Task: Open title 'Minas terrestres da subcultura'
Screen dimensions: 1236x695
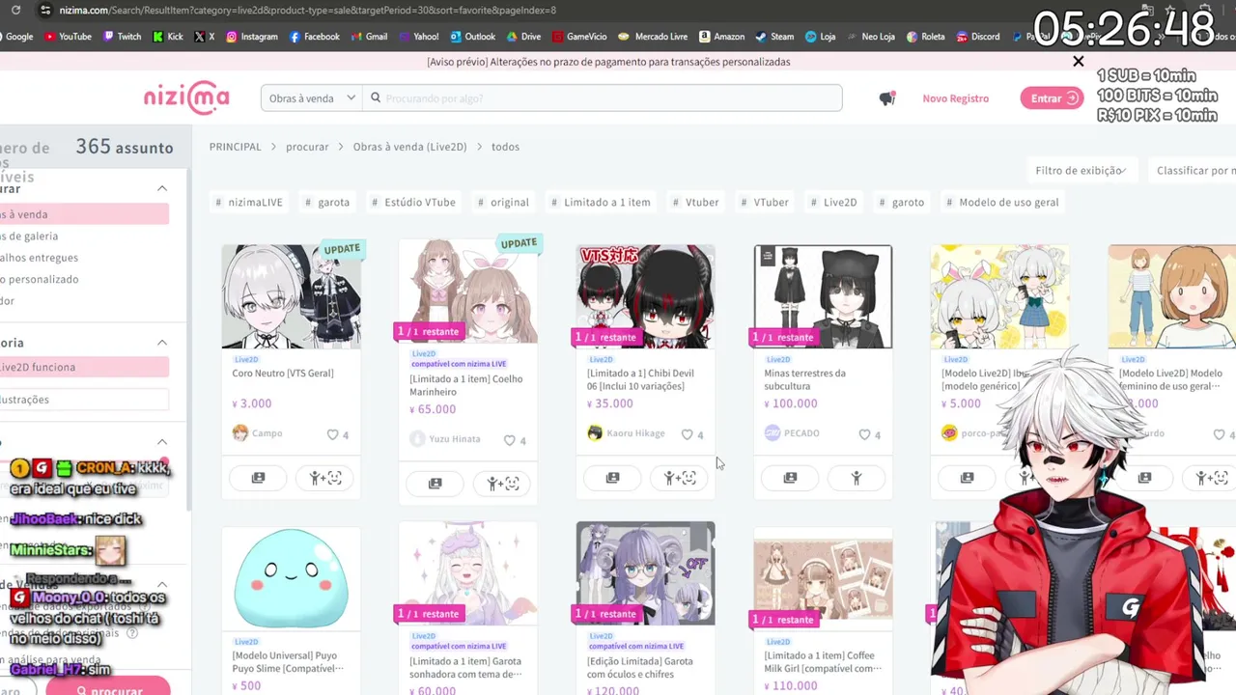Action: click(x=804, y=379)
